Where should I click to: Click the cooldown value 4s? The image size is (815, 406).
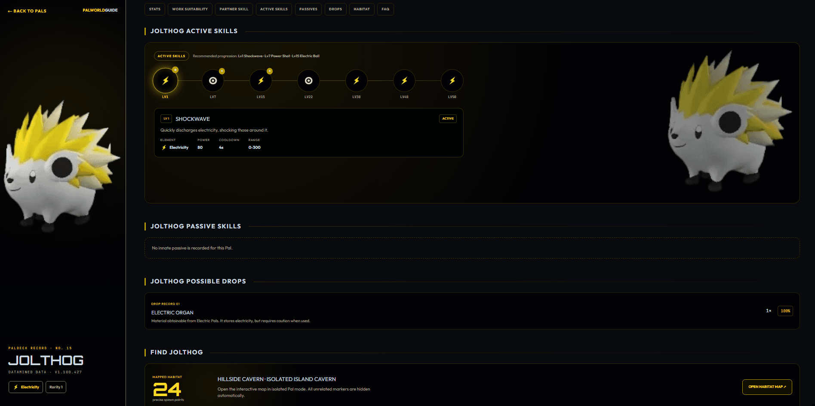(221, 148)
